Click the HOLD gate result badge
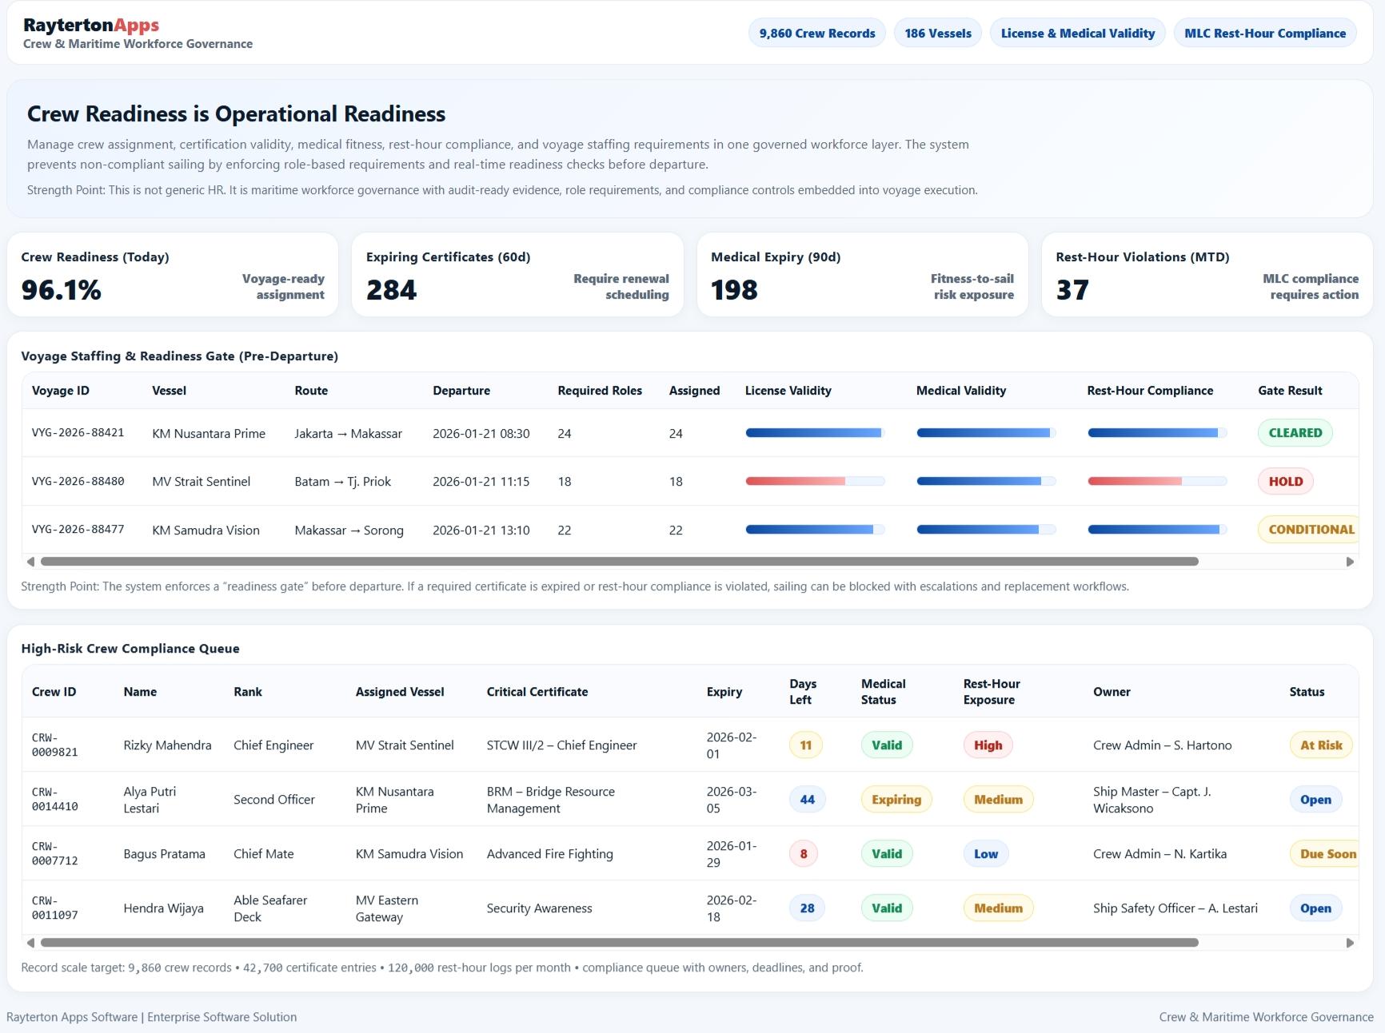1385x1033 pixels. point(1285,482)
